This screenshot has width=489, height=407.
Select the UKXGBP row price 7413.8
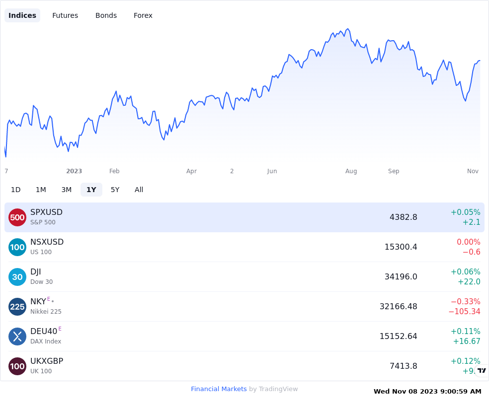coord(403,366)
